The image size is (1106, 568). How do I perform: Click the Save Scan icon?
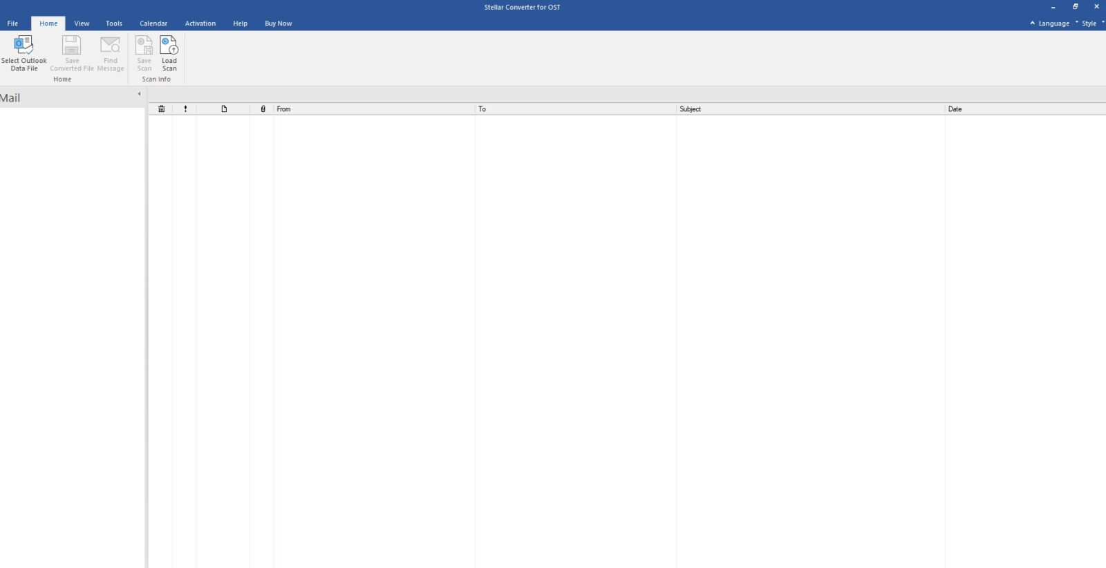144,46
